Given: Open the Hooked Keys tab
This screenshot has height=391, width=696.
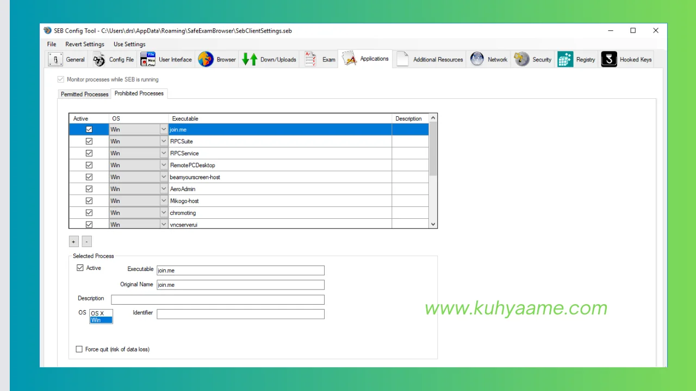Looking at the screenshot, I should tap(626, 59).
